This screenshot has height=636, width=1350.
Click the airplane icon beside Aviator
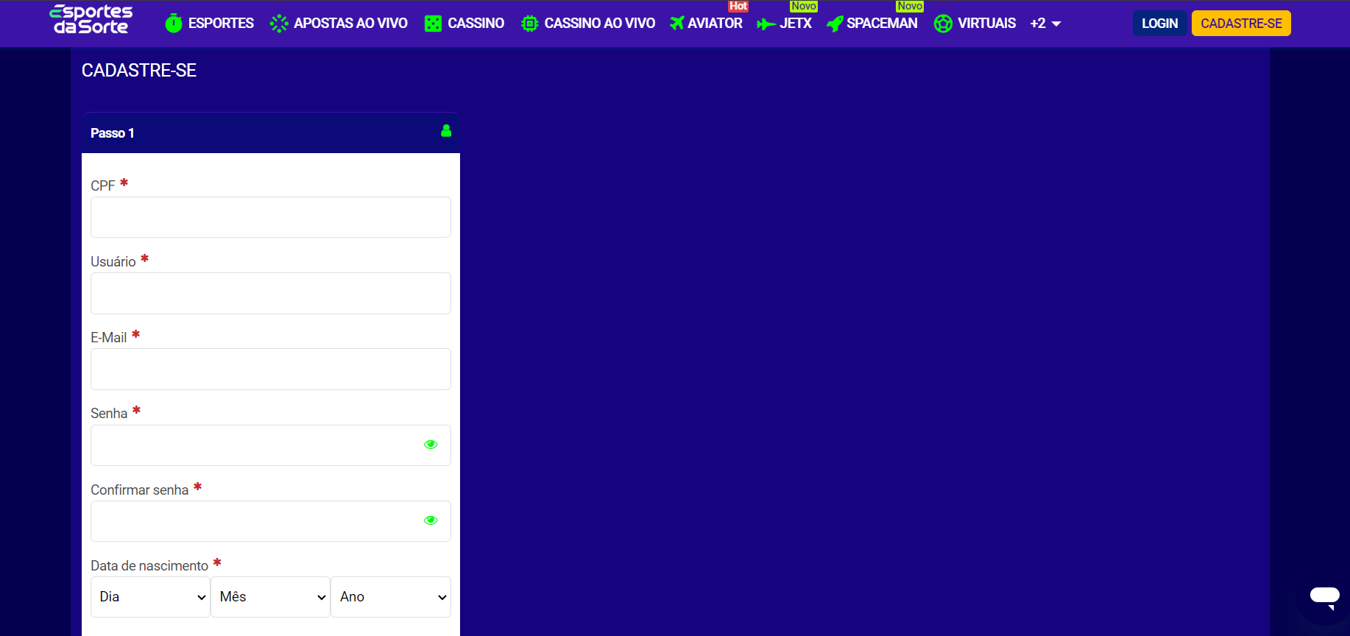(676, 24)
